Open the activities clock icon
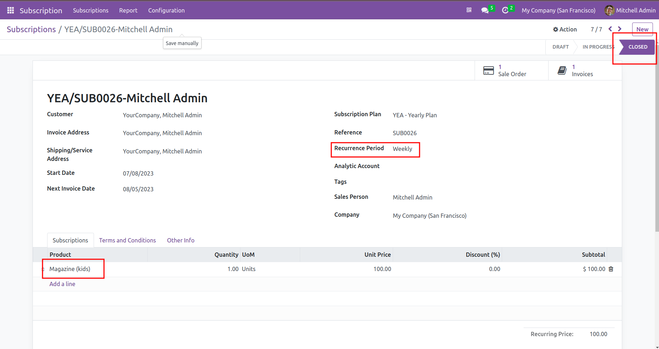 point(505,10)
